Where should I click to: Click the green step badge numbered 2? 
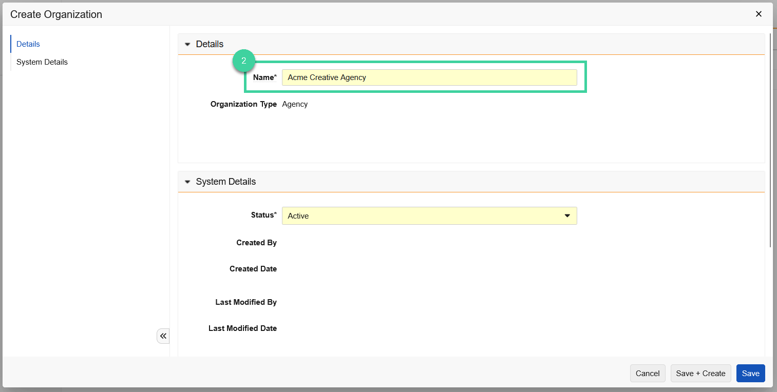point(244,61)
